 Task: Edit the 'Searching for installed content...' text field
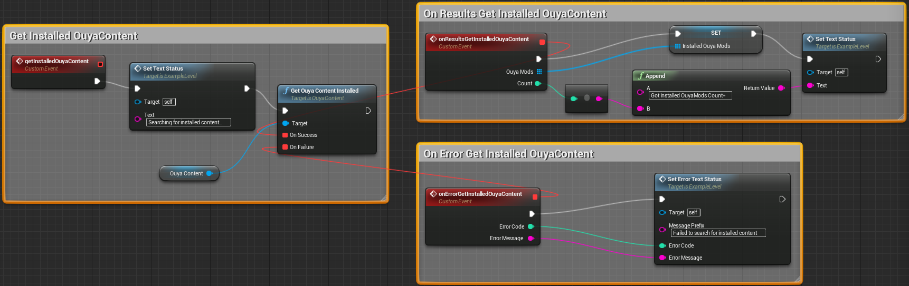[188, 122]
